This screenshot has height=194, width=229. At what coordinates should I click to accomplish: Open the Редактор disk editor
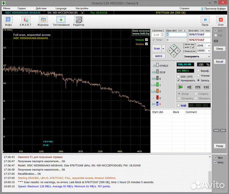(78, 21)
